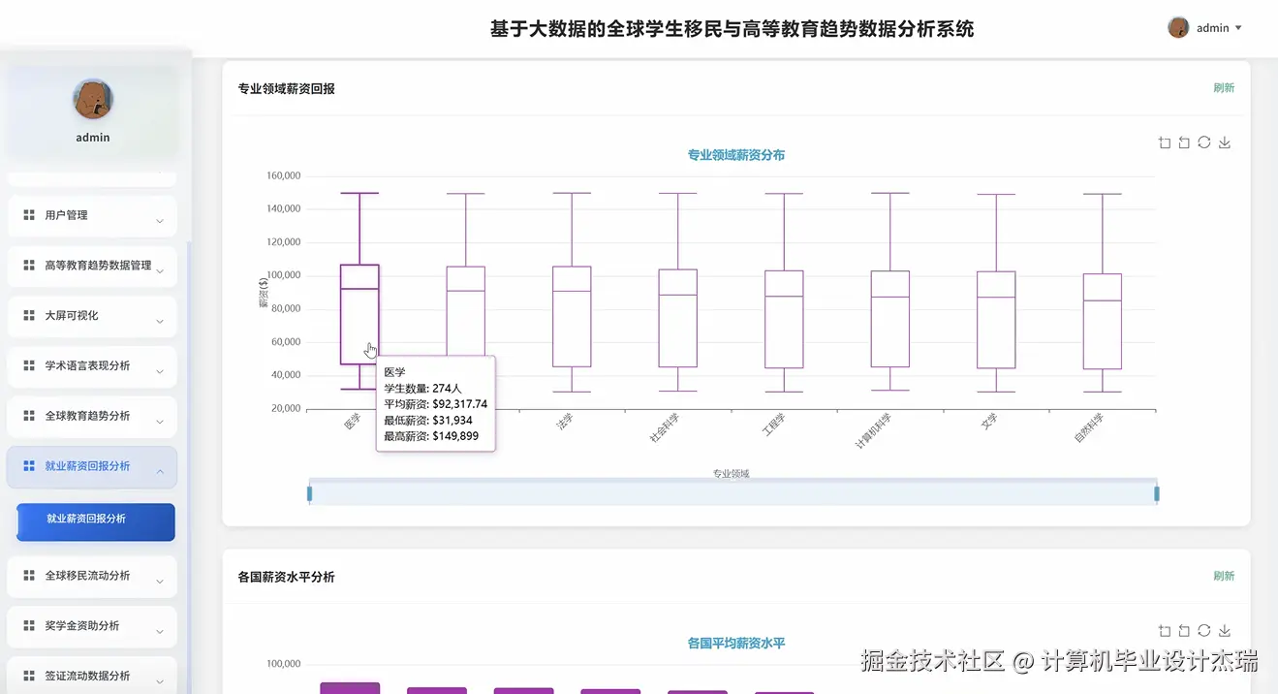The image size is (1278, 694).
Task: Click the 160,000 y-axis value
Action: (x=283, y=176)
